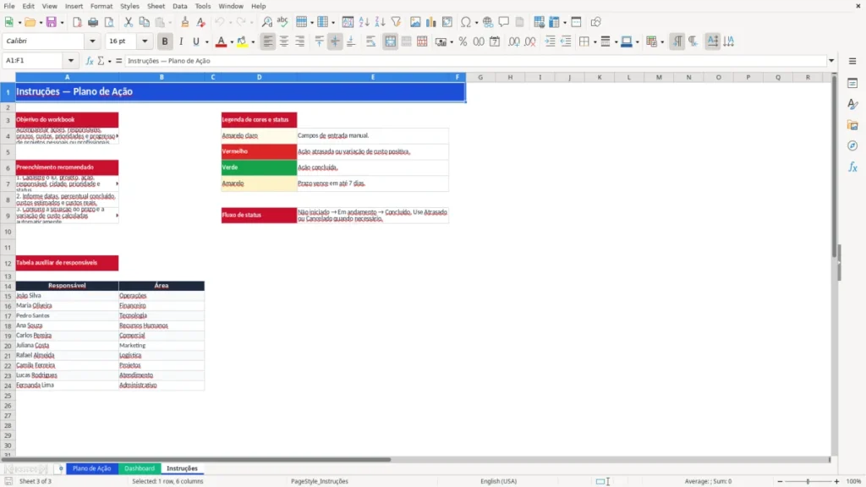Switch to Plano de Ação sheet tab
The height and width of the screenshot is (487, 866).
click(91, 468)
